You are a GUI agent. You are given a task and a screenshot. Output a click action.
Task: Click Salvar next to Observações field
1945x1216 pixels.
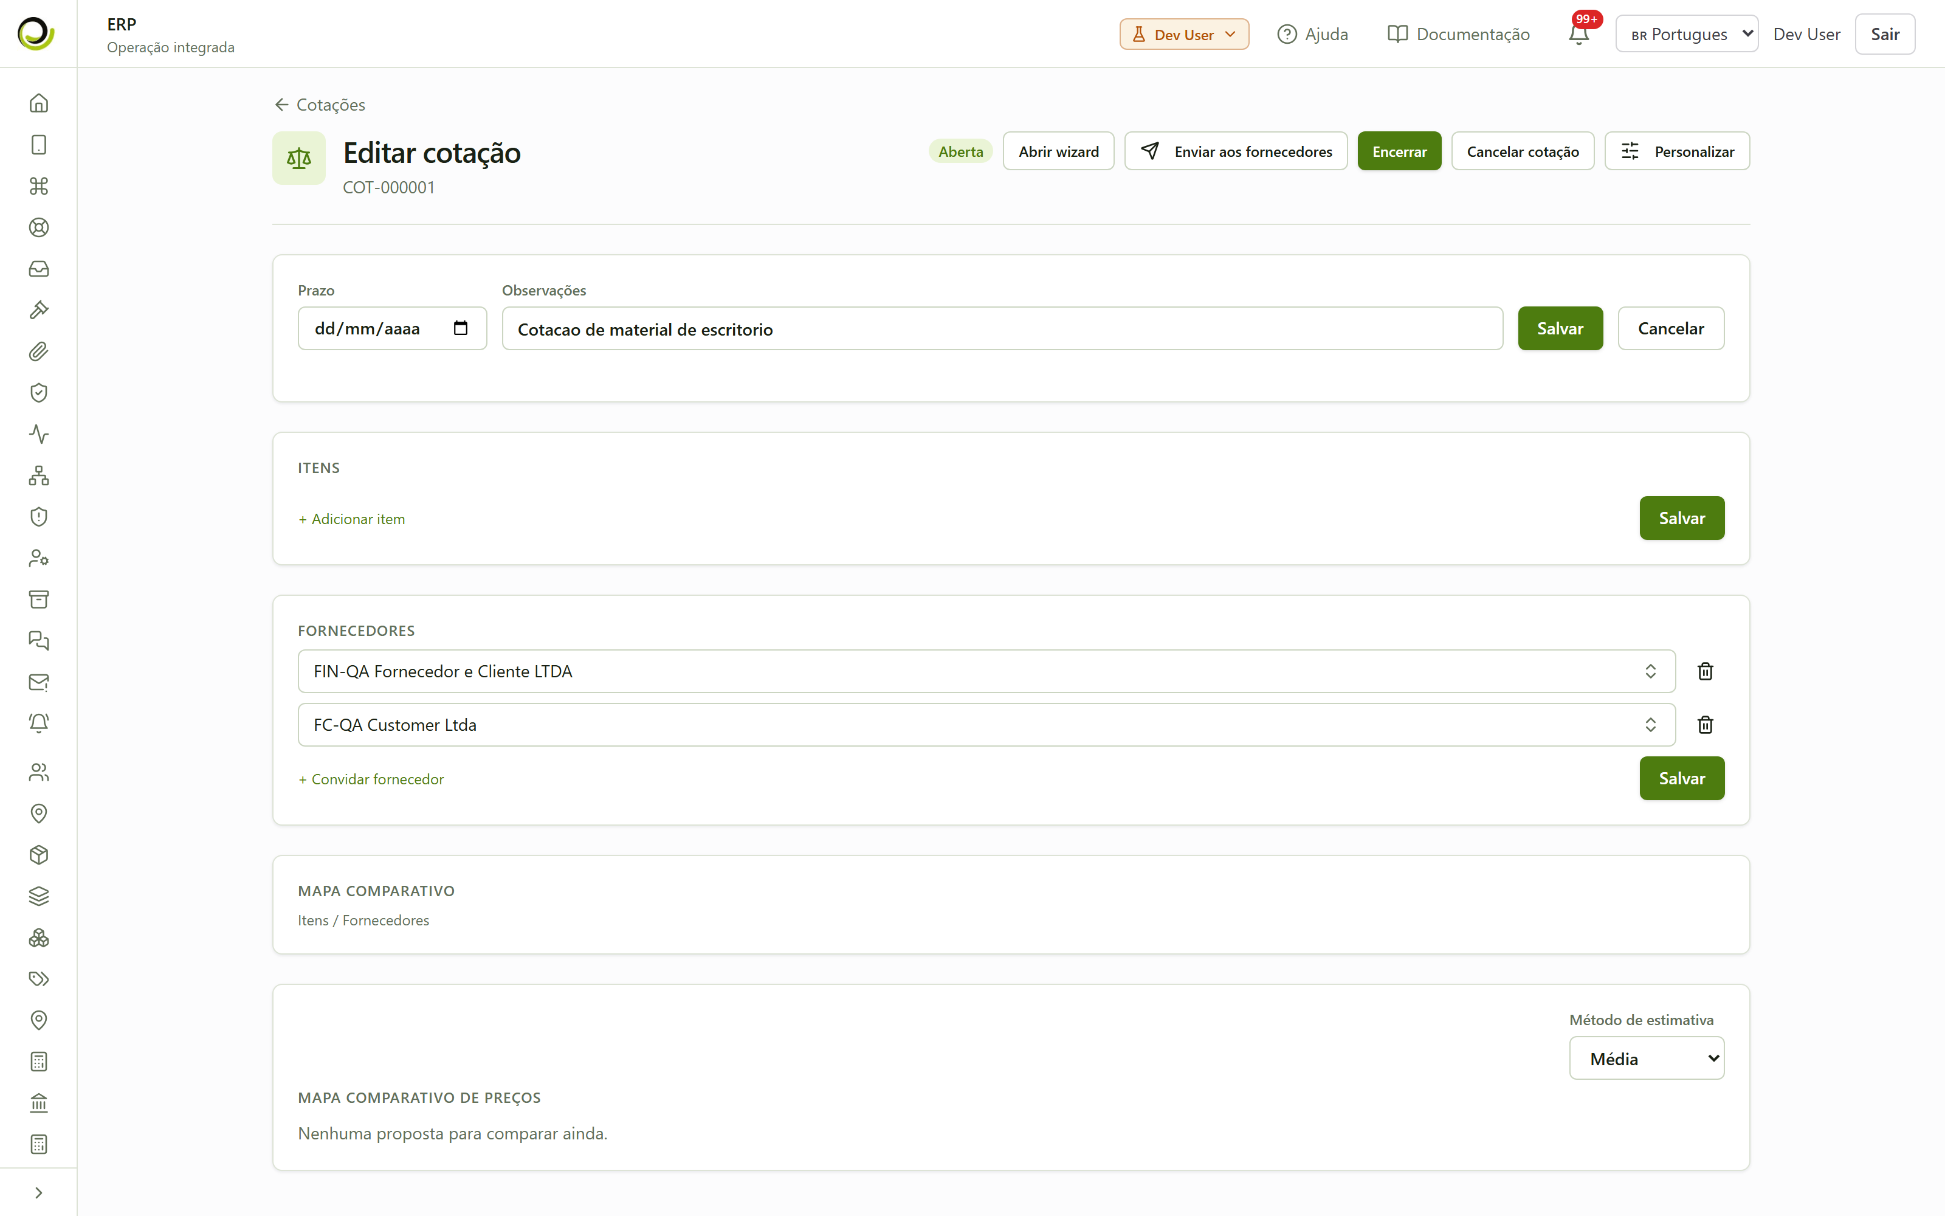1560,328
